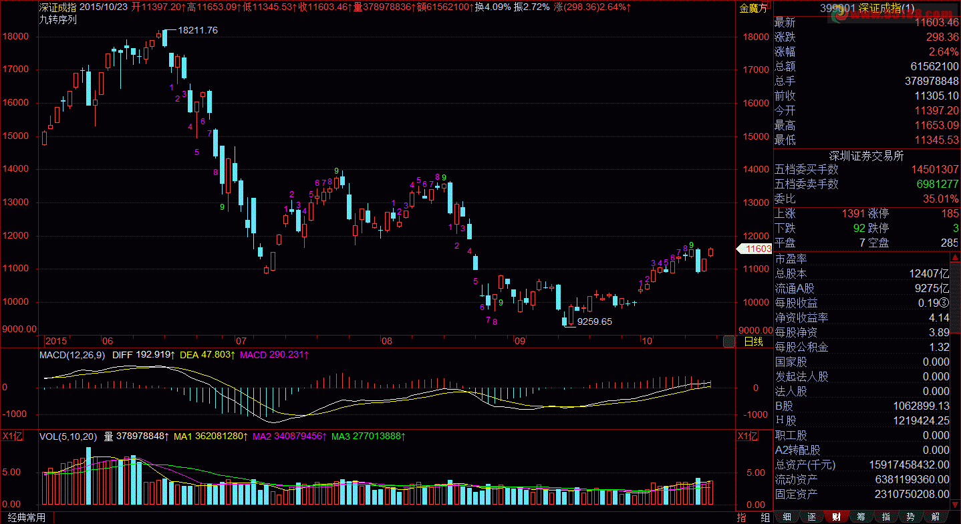Click the 金魔方 logo label
Image resolution: width=961 pixels, height=524 pixels.
click(753, 8)
